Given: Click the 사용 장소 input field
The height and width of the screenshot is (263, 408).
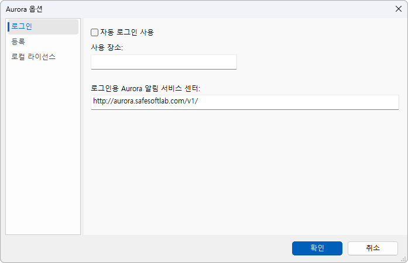Looking at the screenshot, I should tap(164, 62).
